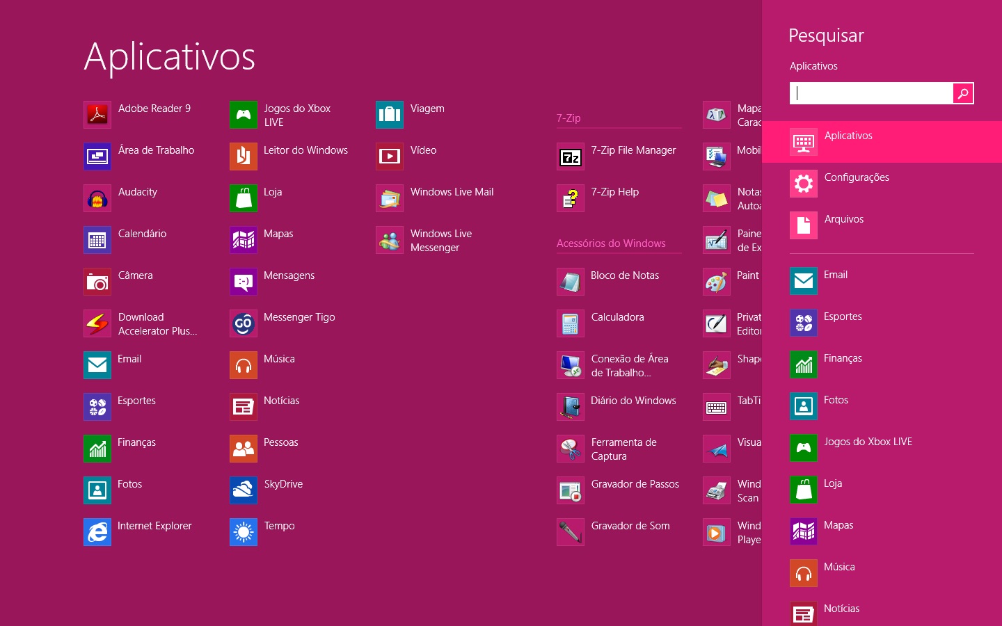Open Windows Live Mail icon
Viewport: 1002px width, 626px height.
point(390,198)
